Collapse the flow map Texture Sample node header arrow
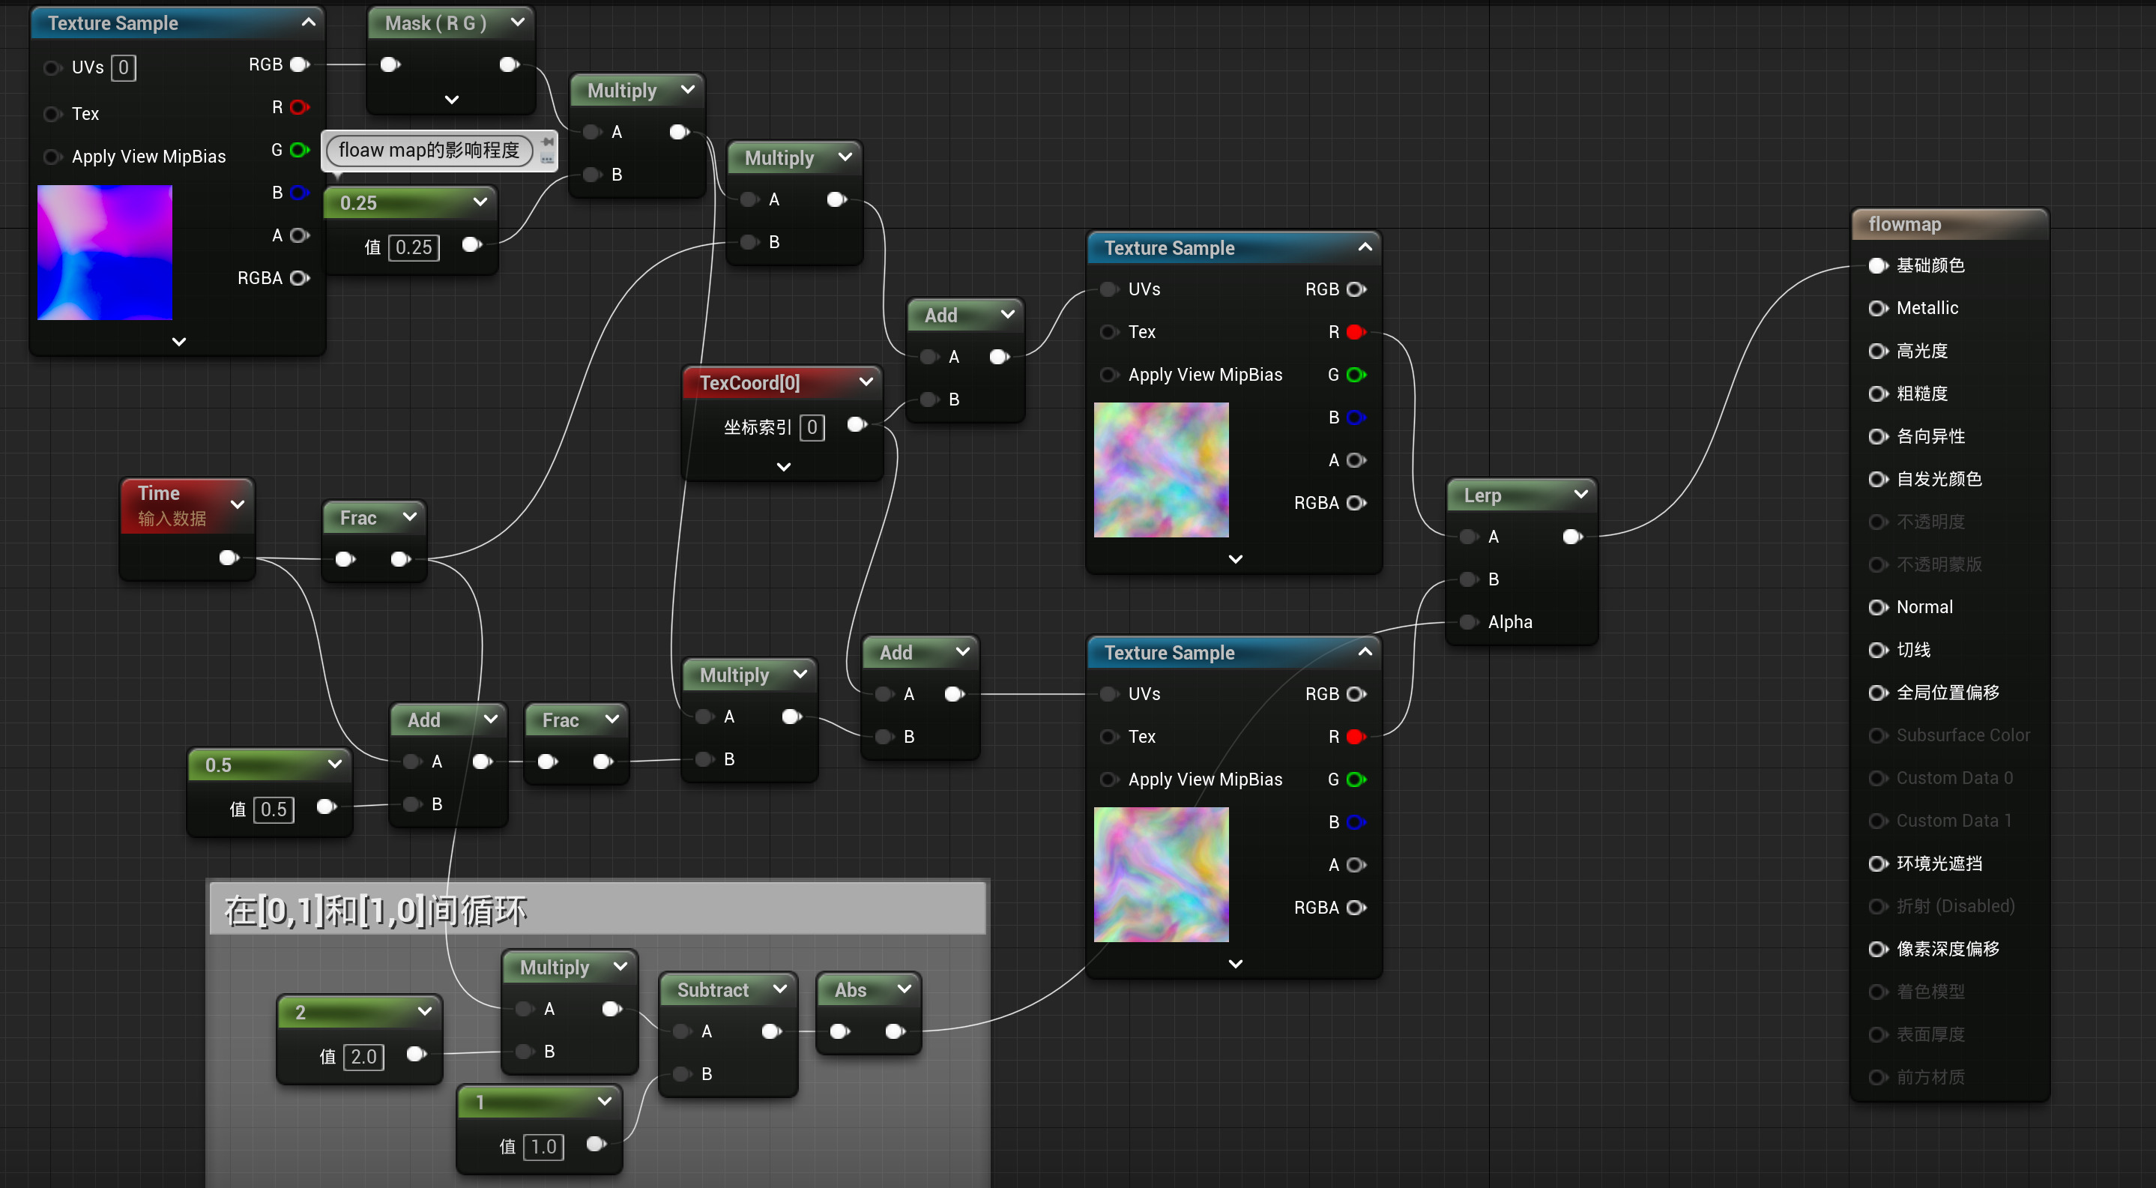 (x=308, y=22)
